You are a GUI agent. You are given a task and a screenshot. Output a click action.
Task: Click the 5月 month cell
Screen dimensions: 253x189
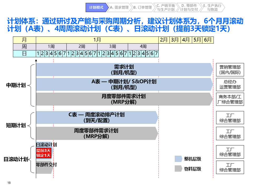(x=197, y=40)
